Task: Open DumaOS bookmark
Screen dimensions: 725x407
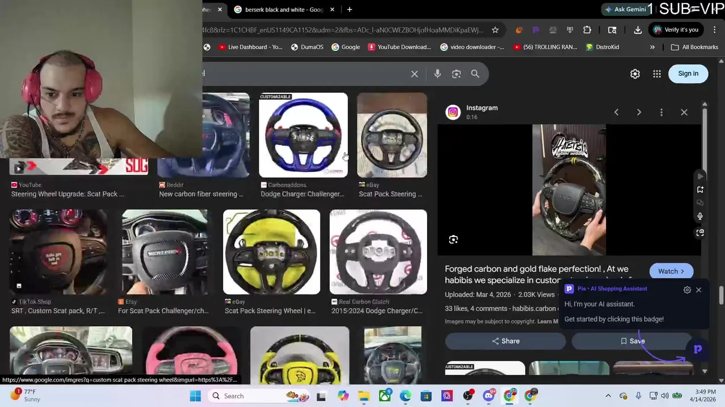Action: (x=307, y=47)
